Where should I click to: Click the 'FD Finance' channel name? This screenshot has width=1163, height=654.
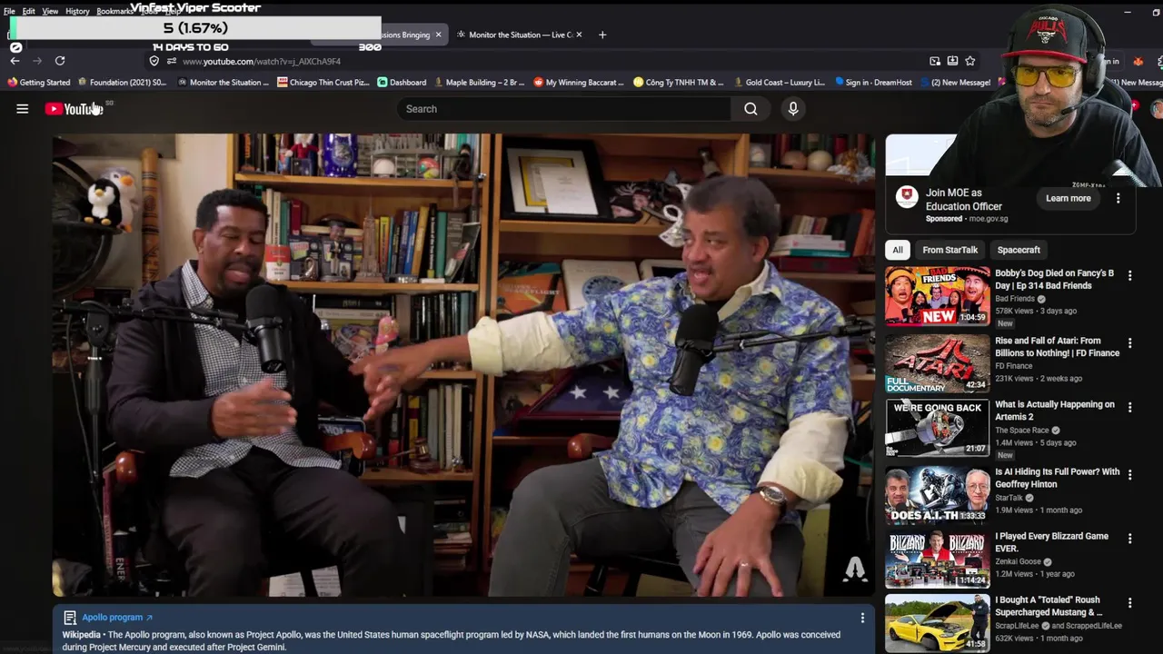(x=1014, y=366)
